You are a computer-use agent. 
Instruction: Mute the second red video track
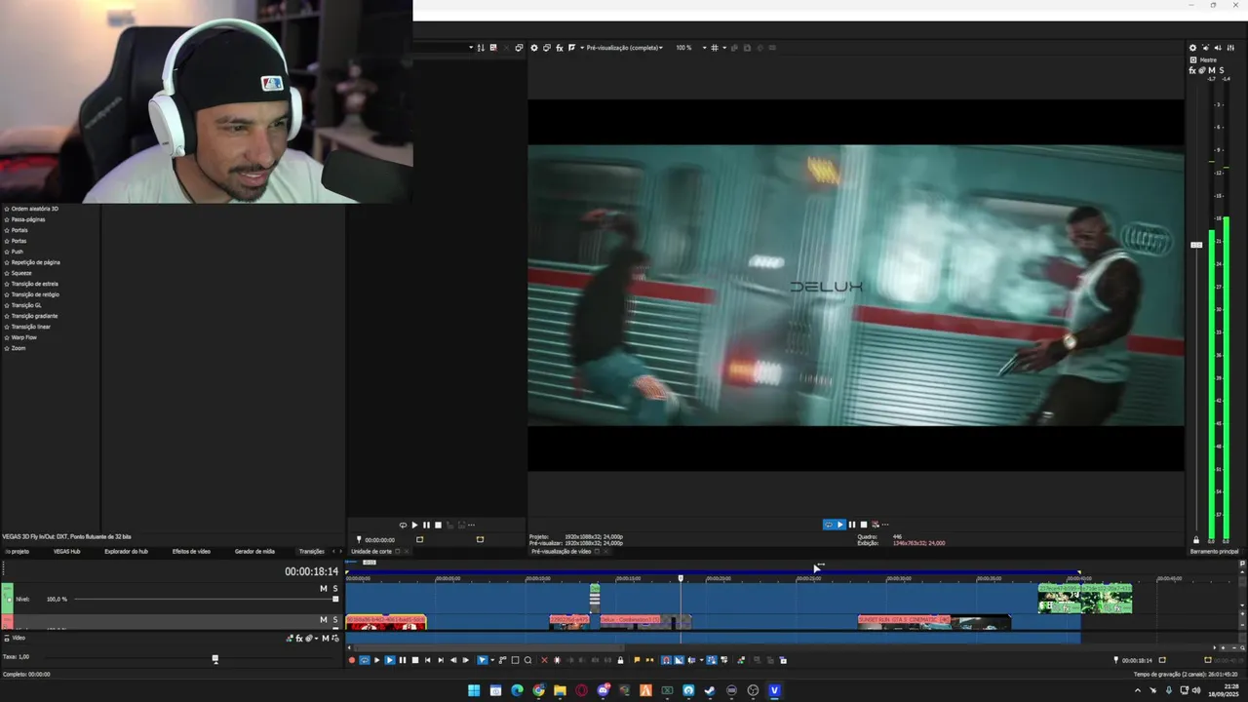point(324,619)
